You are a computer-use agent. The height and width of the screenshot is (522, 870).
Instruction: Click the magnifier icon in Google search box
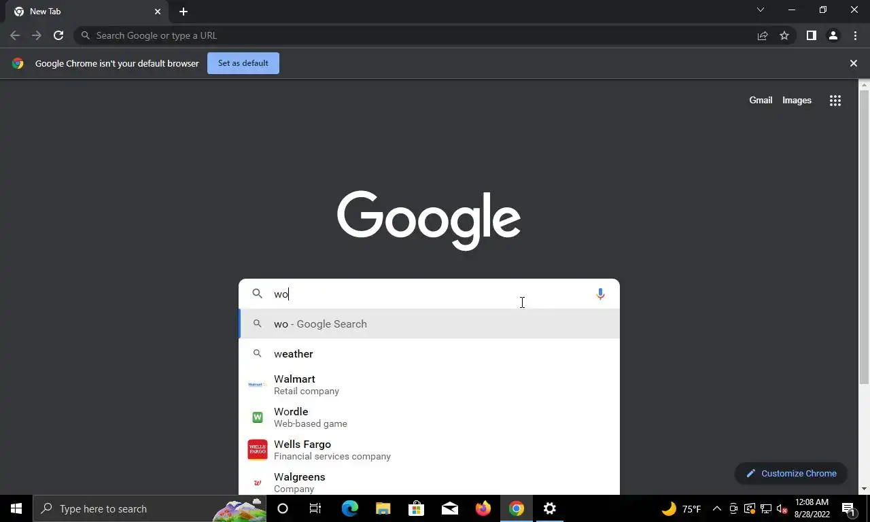257,294
